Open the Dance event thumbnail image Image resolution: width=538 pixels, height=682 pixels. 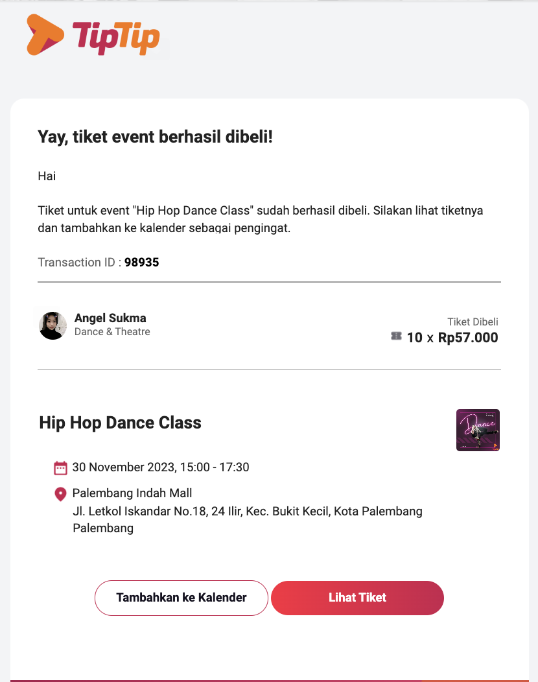[478, 430]
